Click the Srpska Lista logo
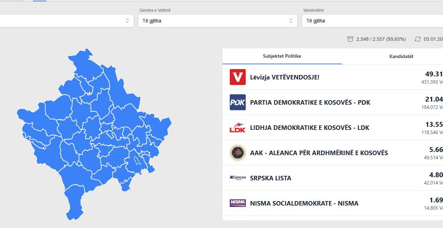 tap(238, 178)
